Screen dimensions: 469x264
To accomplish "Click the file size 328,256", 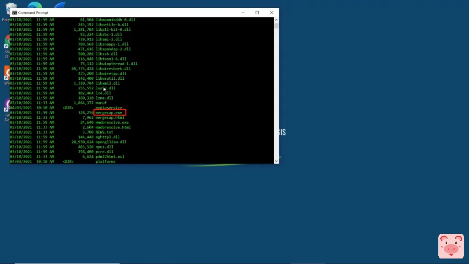I will point(86,113).
